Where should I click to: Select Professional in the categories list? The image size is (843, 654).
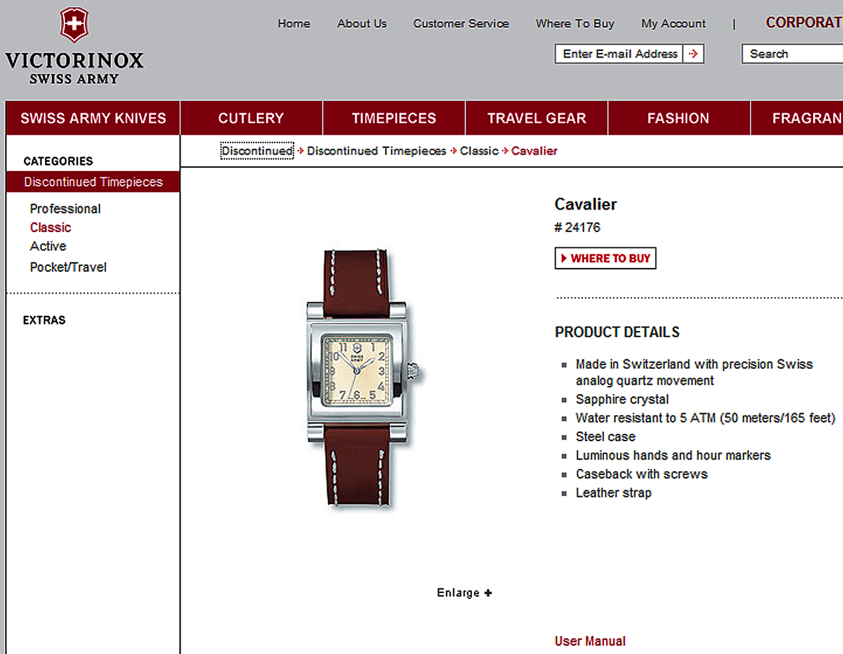[x=65, y=208]
